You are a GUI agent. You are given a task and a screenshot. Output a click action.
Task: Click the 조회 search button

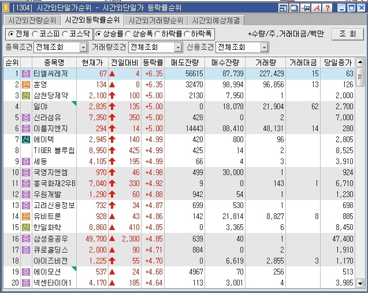(x=348, y=34)
